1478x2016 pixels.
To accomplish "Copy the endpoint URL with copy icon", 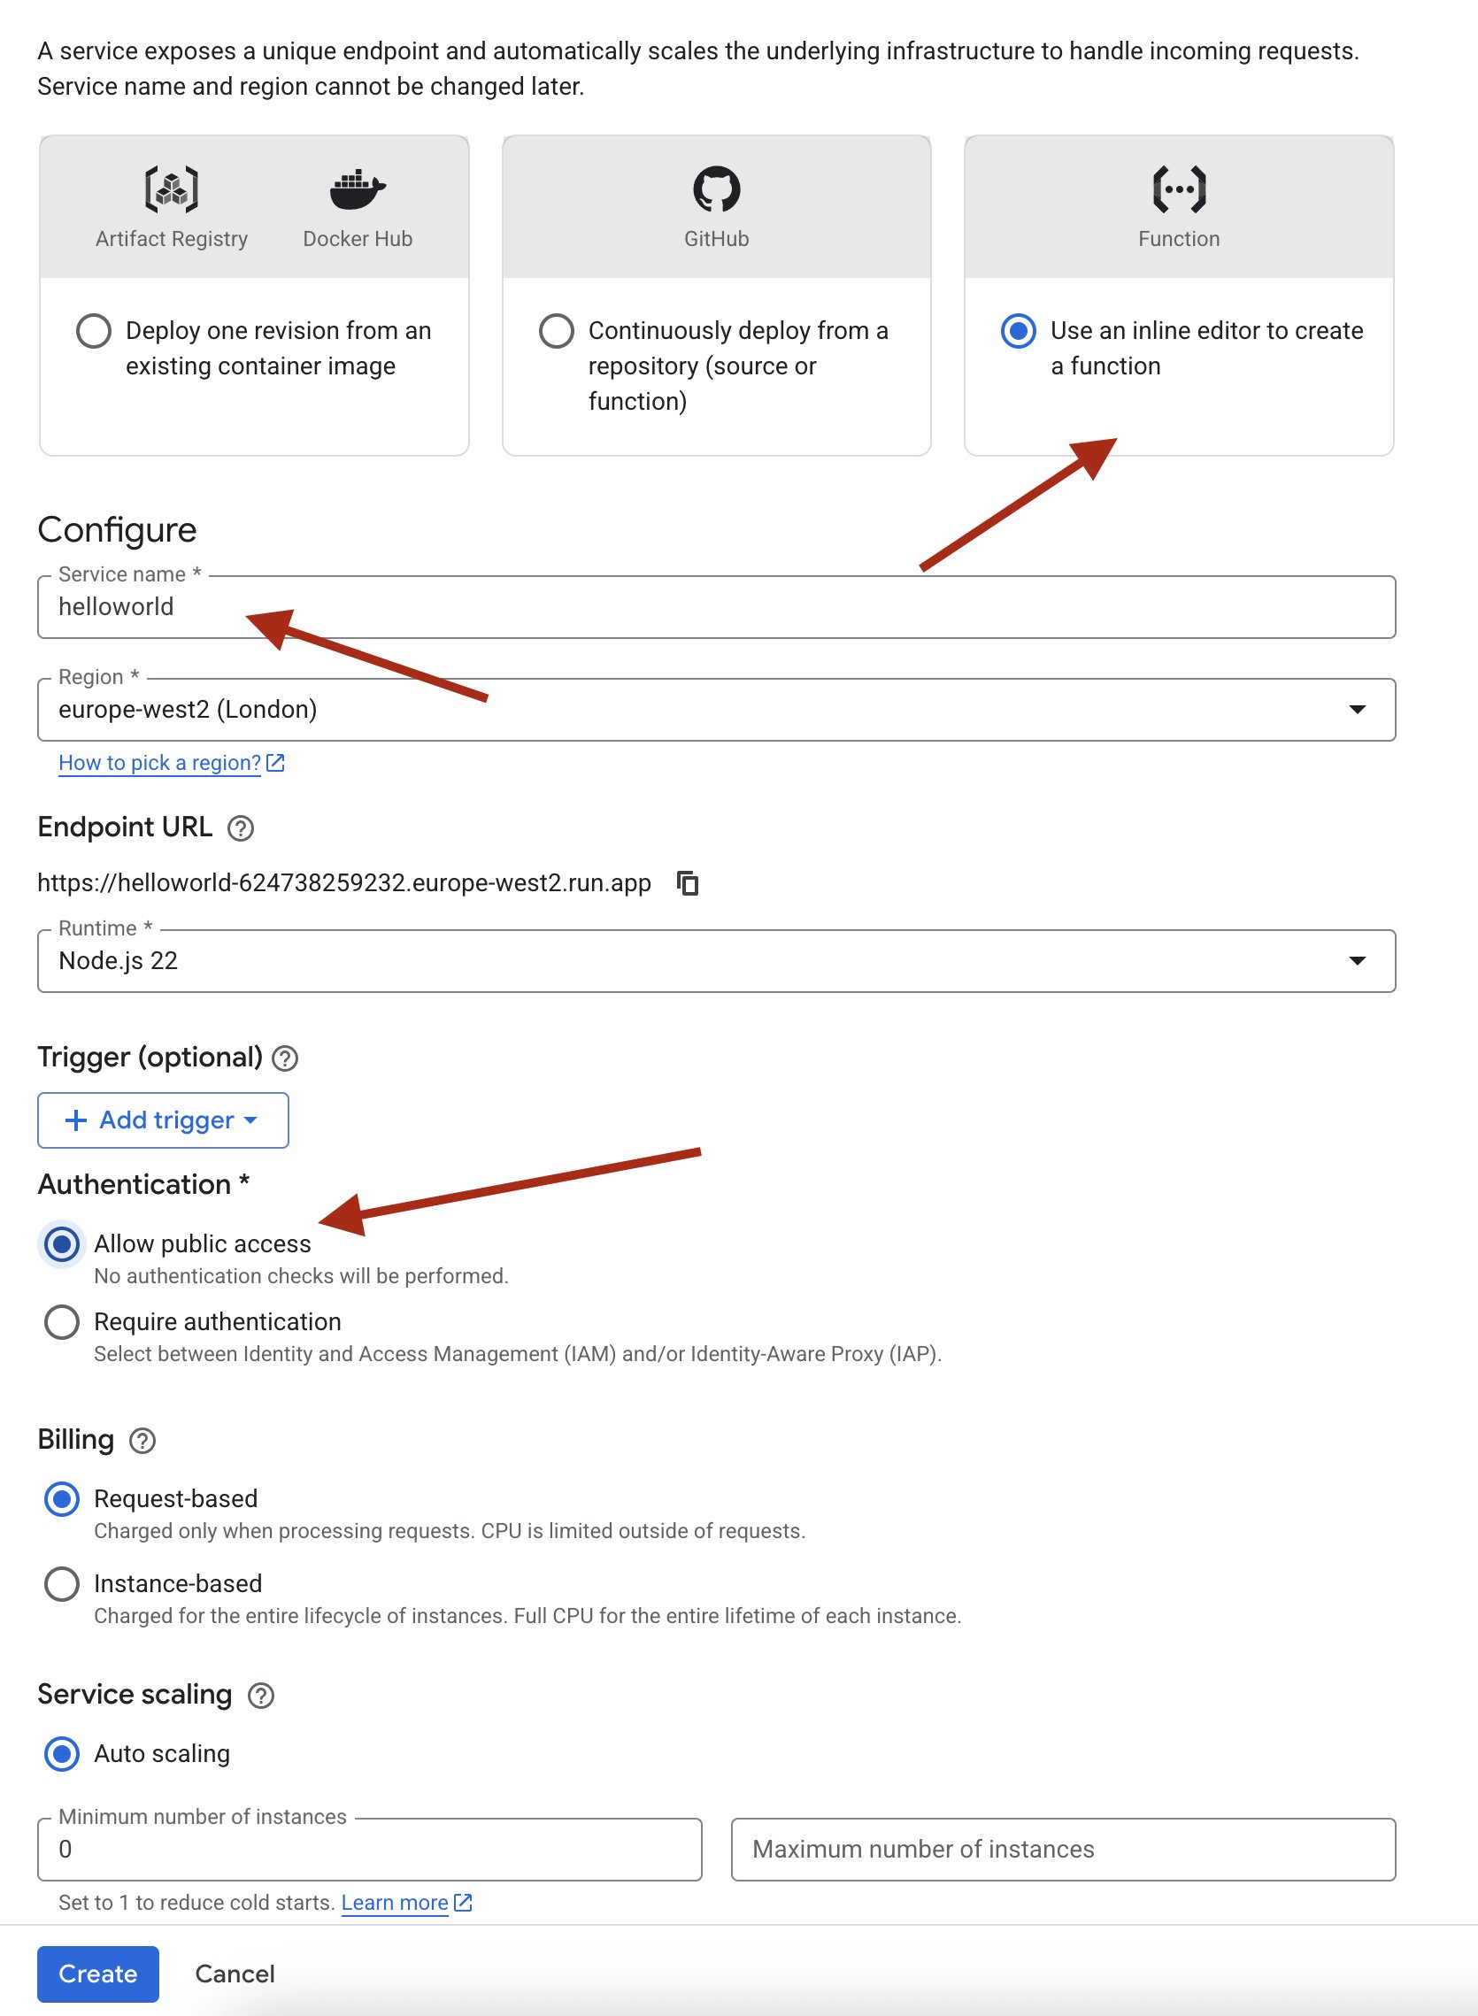I will point(687,883).
